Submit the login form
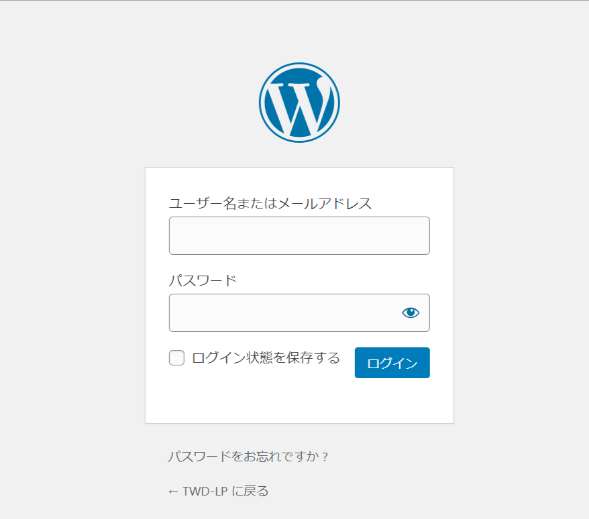 (x=392, y=363)
